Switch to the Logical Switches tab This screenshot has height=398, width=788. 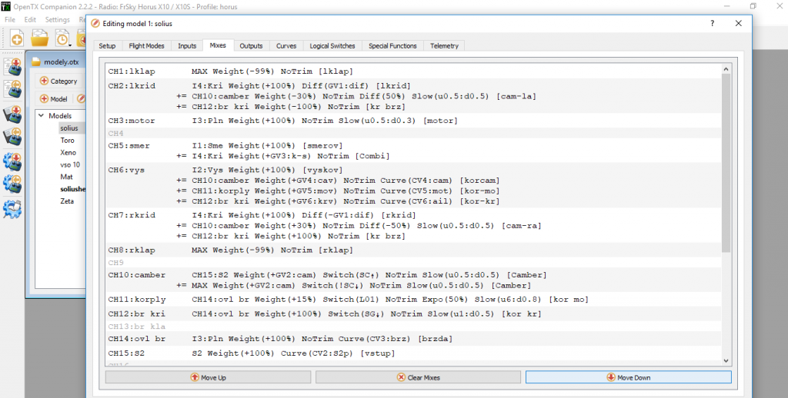[x=333, y=46]
